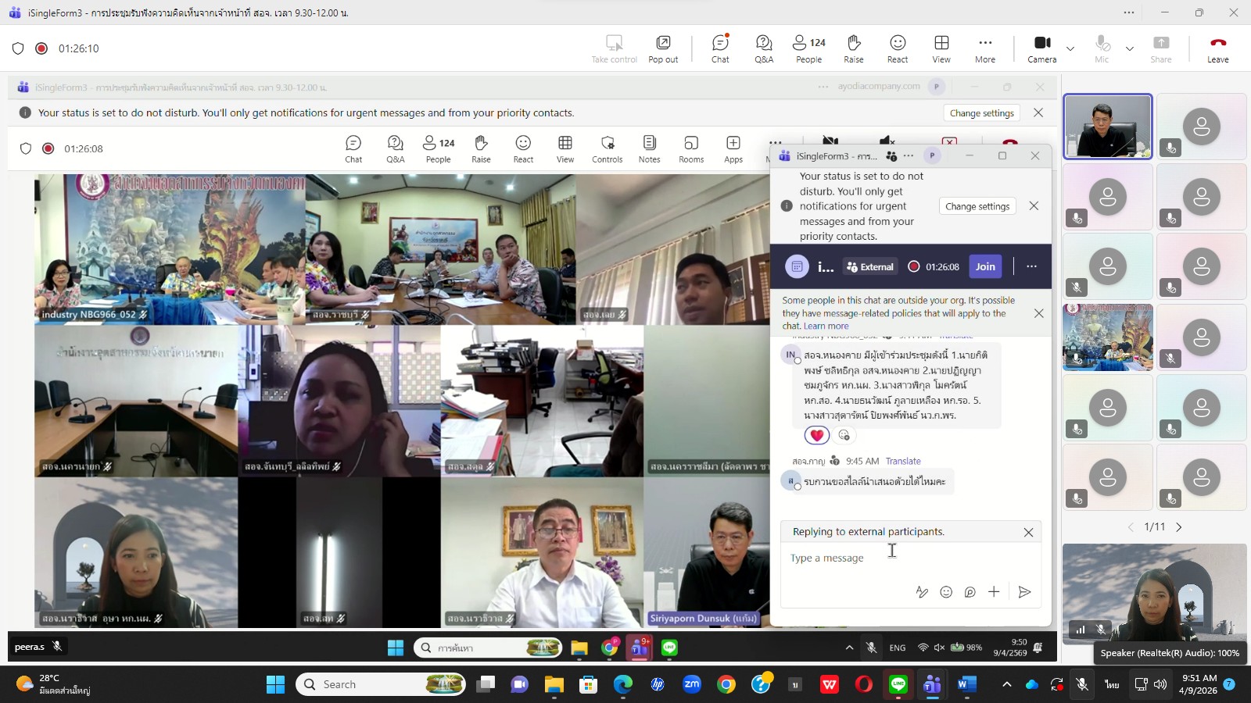
Task: Open the Chat panel in top toolbar
Action: pyautogui.click(x=720, y=48)
